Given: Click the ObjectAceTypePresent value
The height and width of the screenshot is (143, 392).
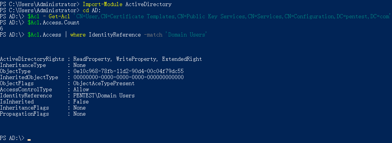Looking at the screenshot, I should point(104,83).
